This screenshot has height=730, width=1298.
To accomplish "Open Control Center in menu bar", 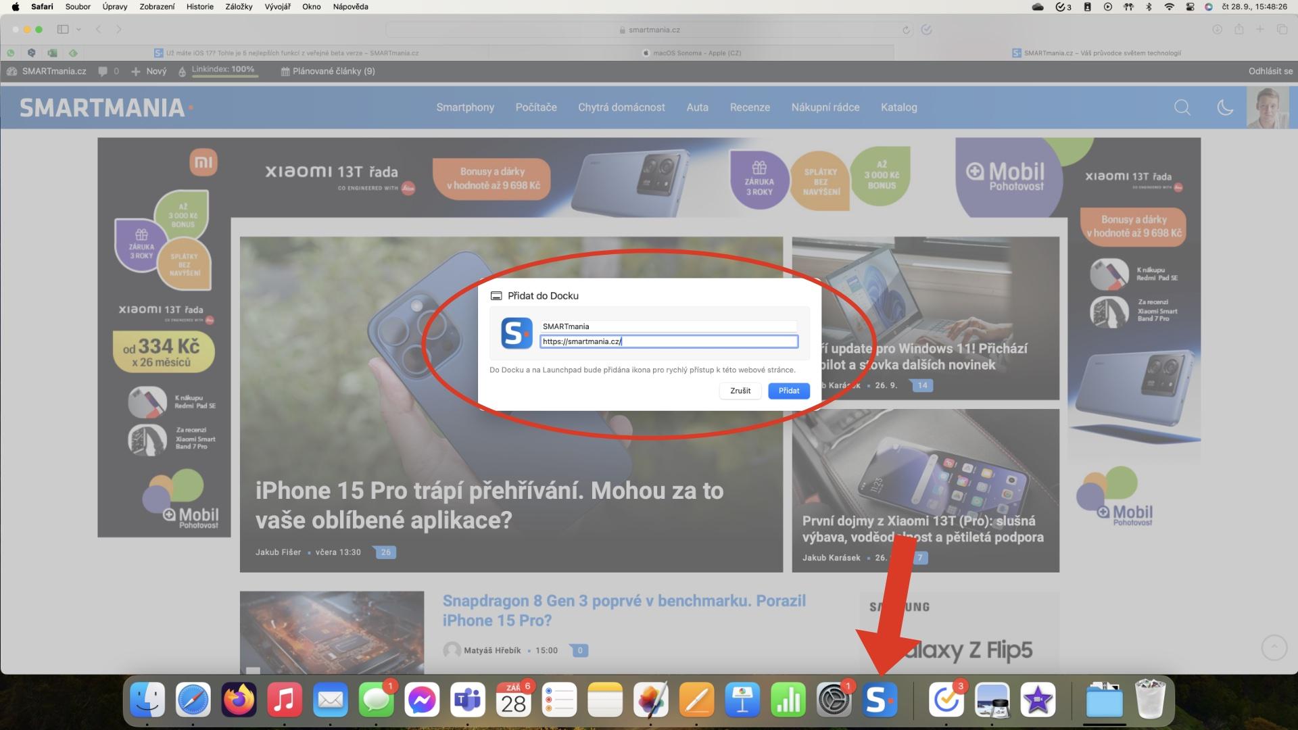I will tap(1190, 7).
